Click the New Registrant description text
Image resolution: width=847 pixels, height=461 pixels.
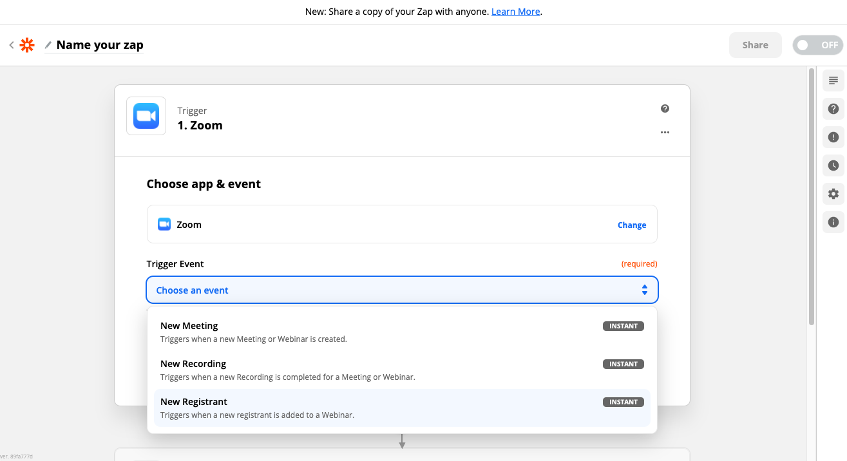(x=257, y=415)
